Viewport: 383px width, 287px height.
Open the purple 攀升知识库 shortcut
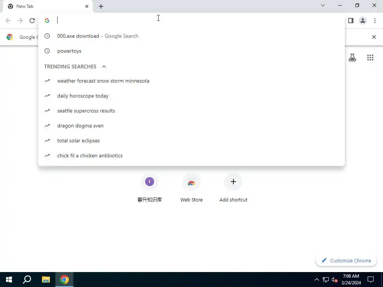click(x=150, y=188)
